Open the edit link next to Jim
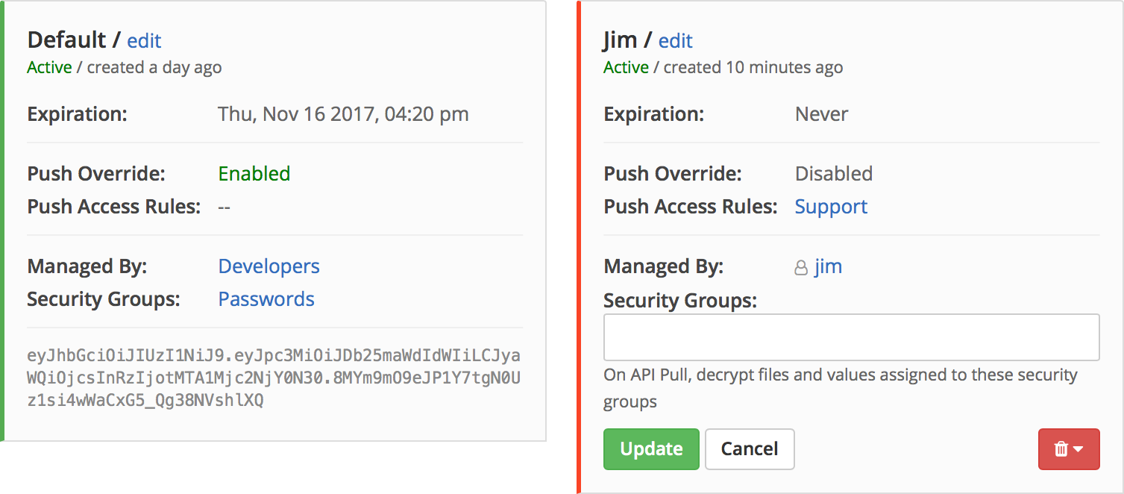 tap(676, 40)
